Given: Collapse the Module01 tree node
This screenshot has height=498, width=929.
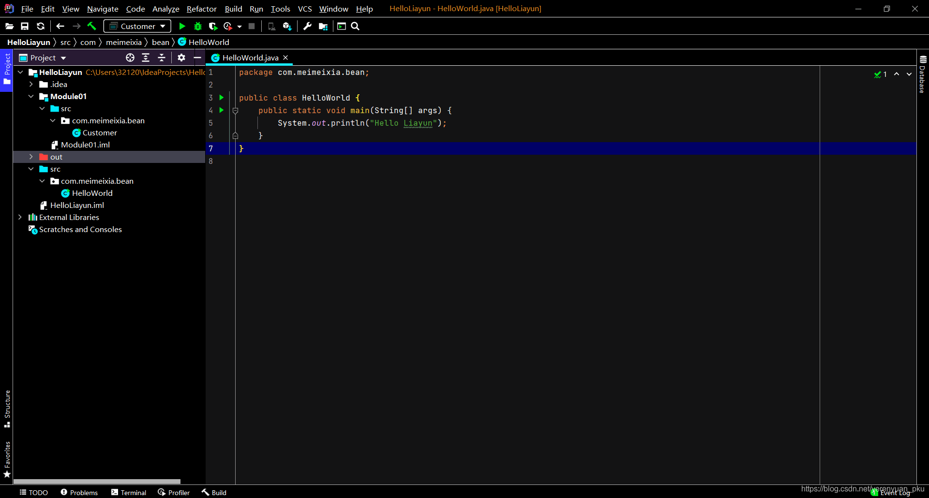Looking at the screenshot, I should 31,96.
